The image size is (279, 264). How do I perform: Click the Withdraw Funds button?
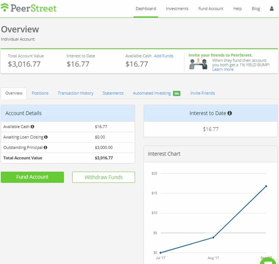coord(103,177)
